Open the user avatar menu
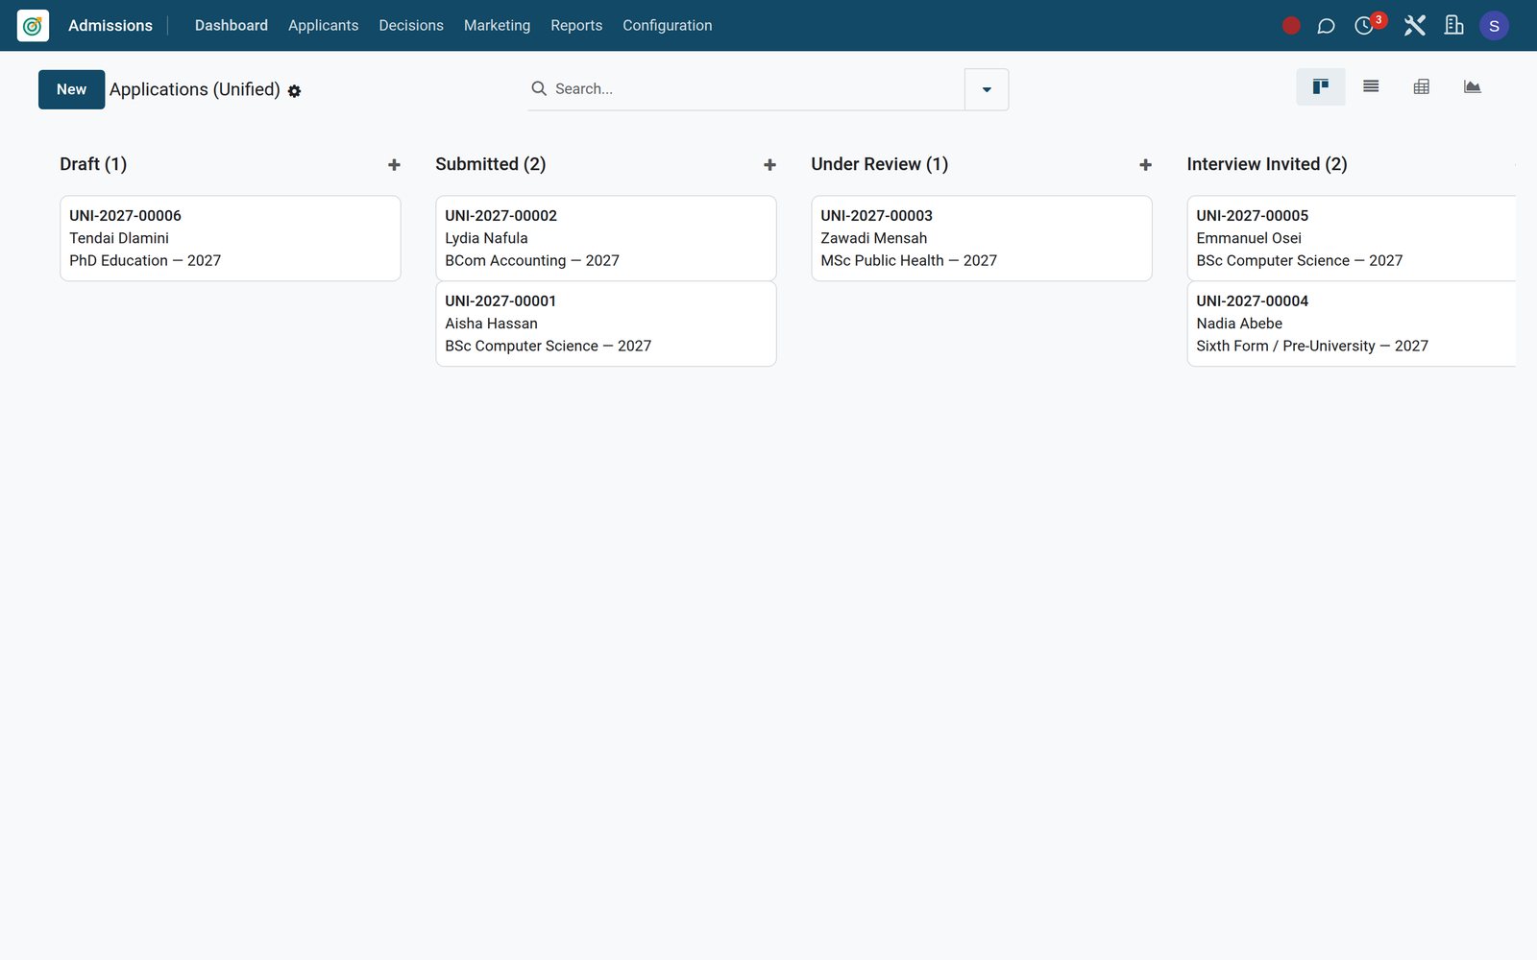 1494,26
